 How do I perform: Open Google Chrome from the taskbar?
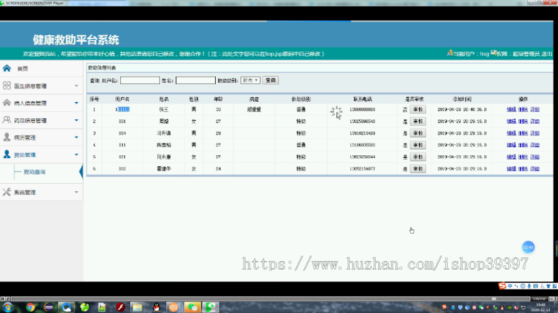(30, 307)
